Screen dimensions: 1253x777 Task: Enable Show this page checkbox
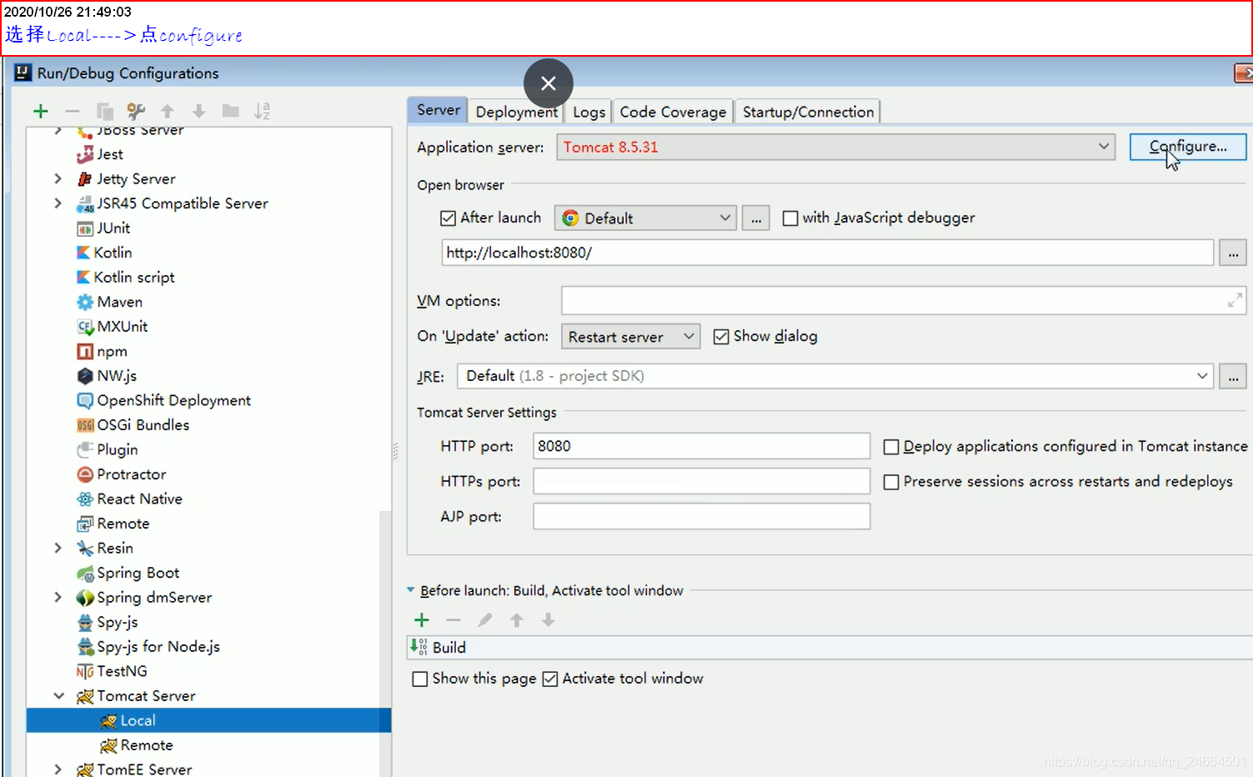click(x=420, y=679)
